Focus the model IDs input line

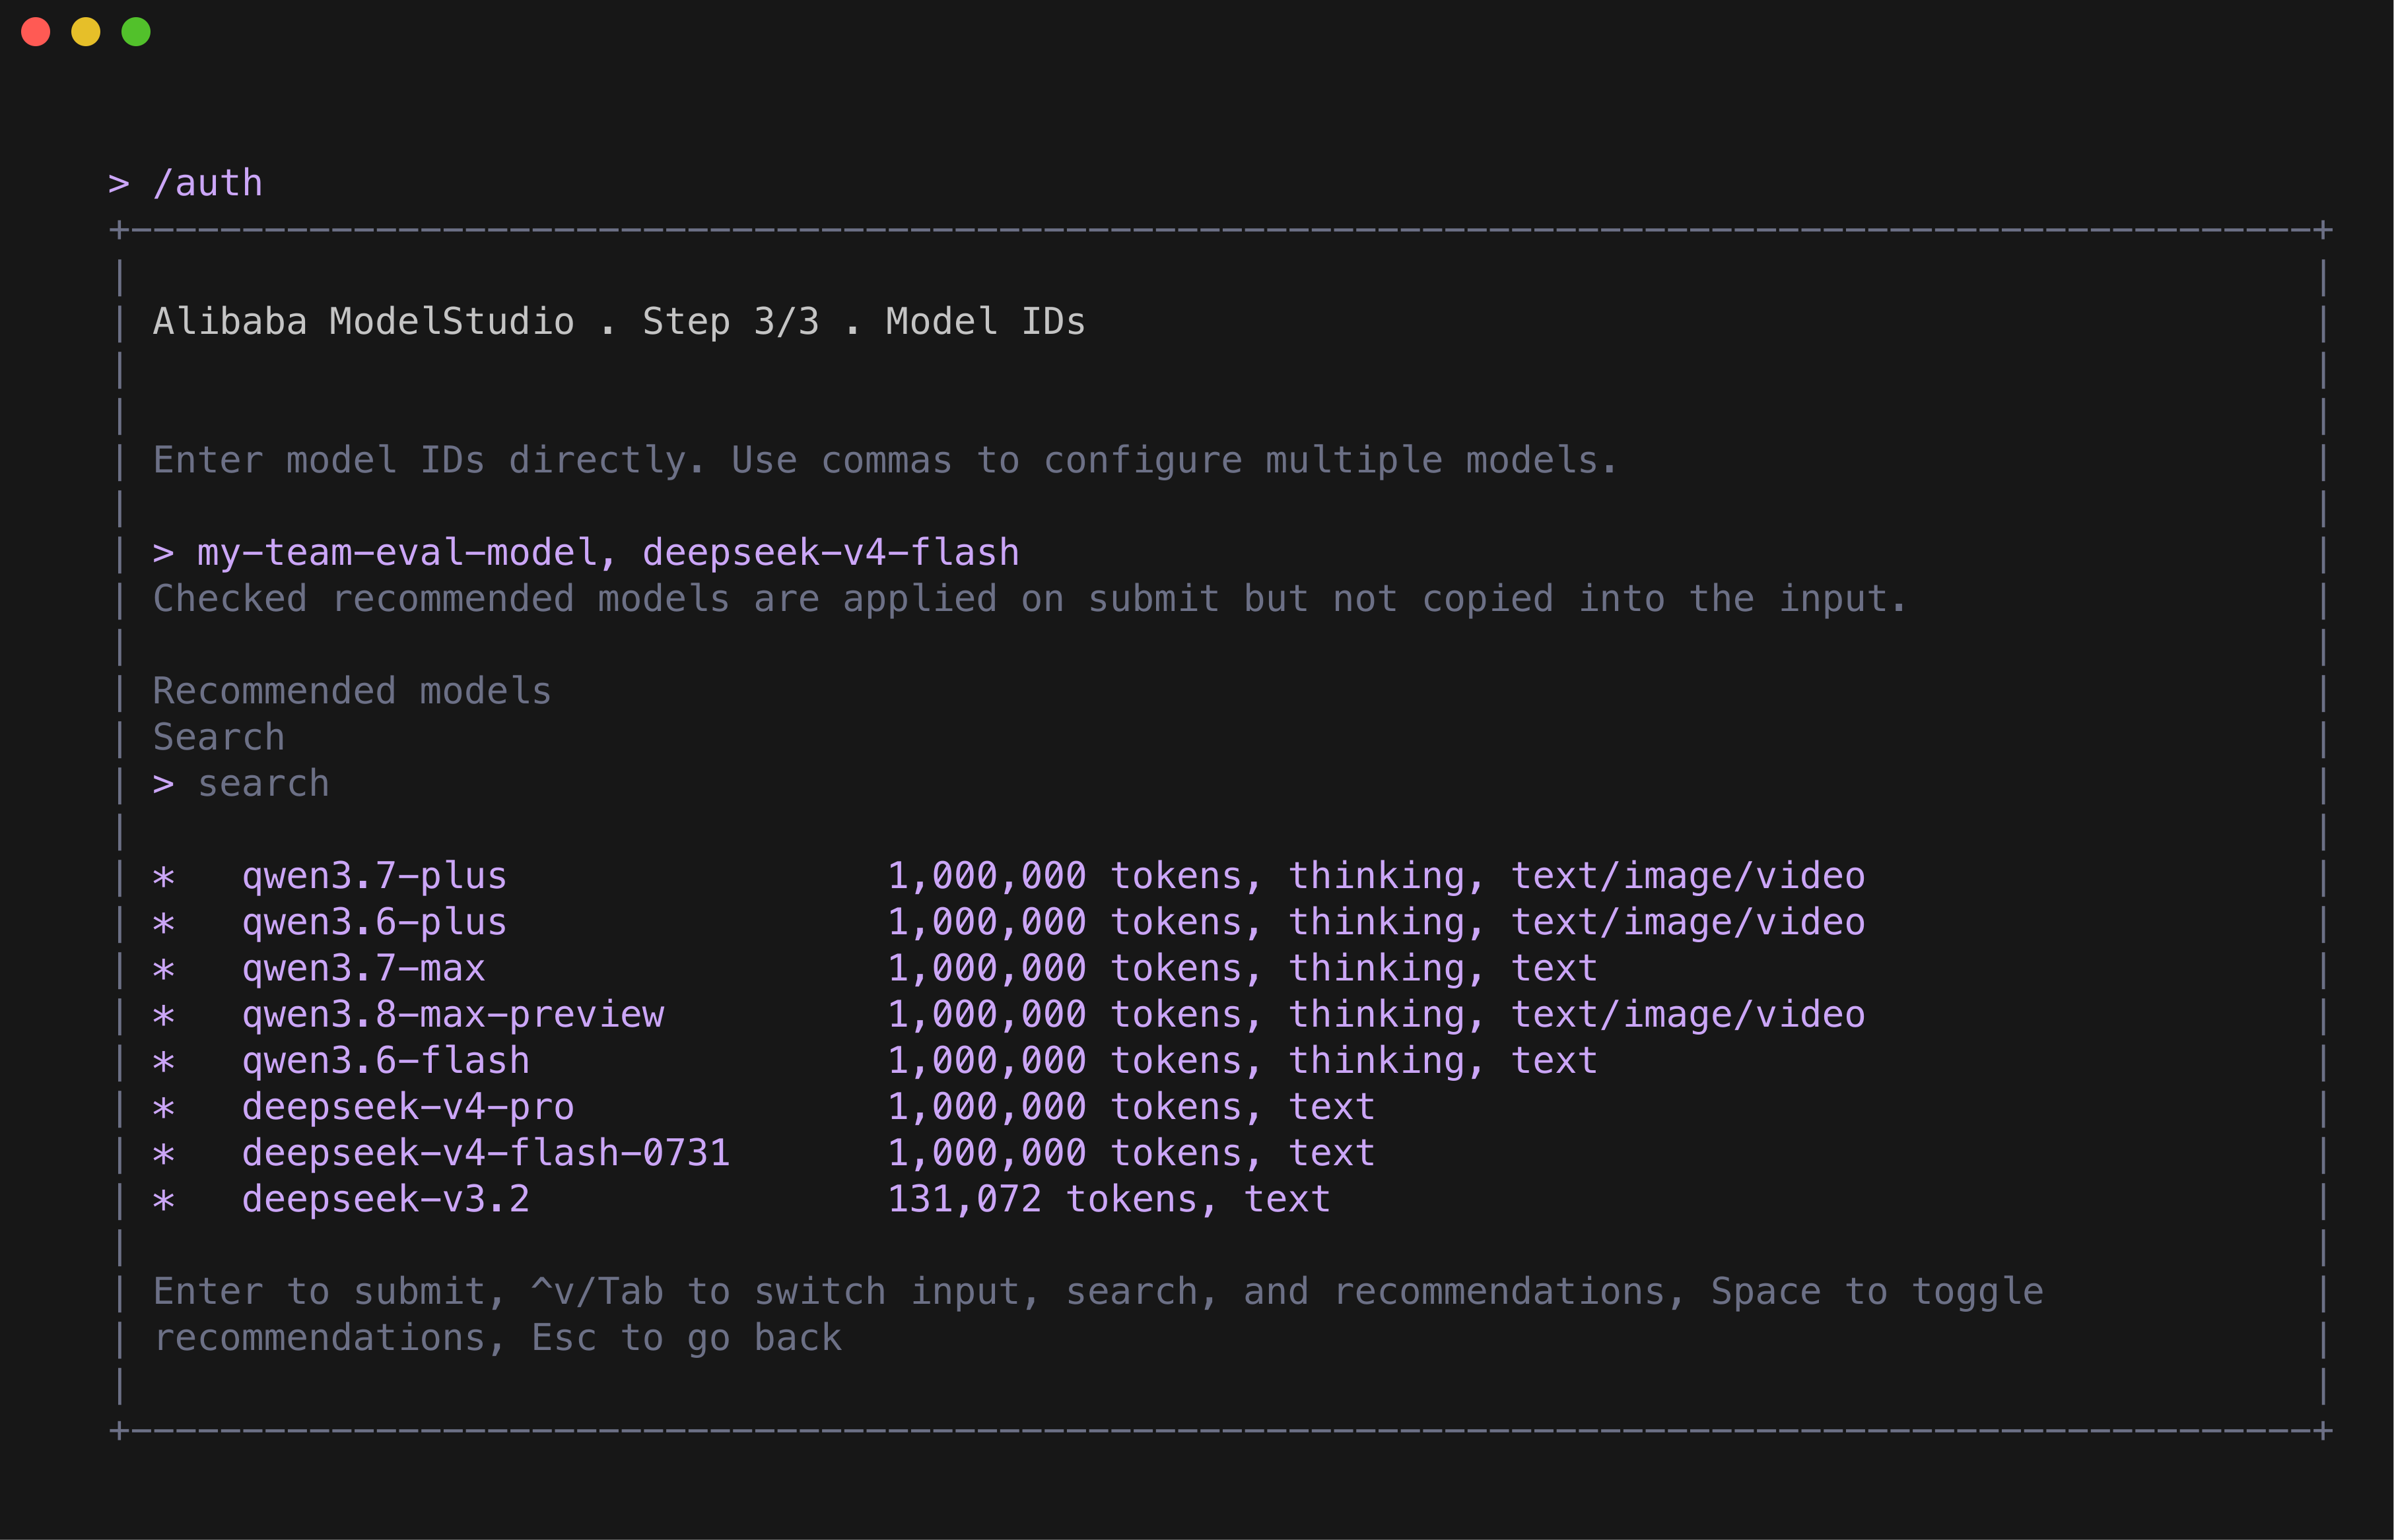coord(586,553)
